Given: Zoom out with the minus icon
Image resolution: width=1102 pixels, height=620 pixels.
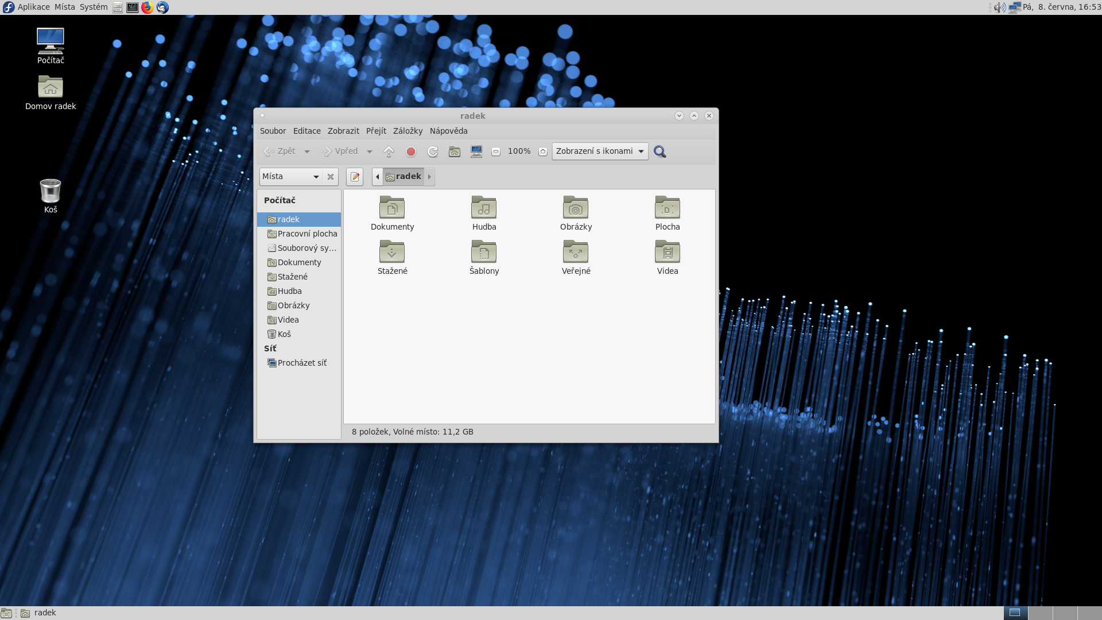Looking at the screenshot, I should [496, 152].
